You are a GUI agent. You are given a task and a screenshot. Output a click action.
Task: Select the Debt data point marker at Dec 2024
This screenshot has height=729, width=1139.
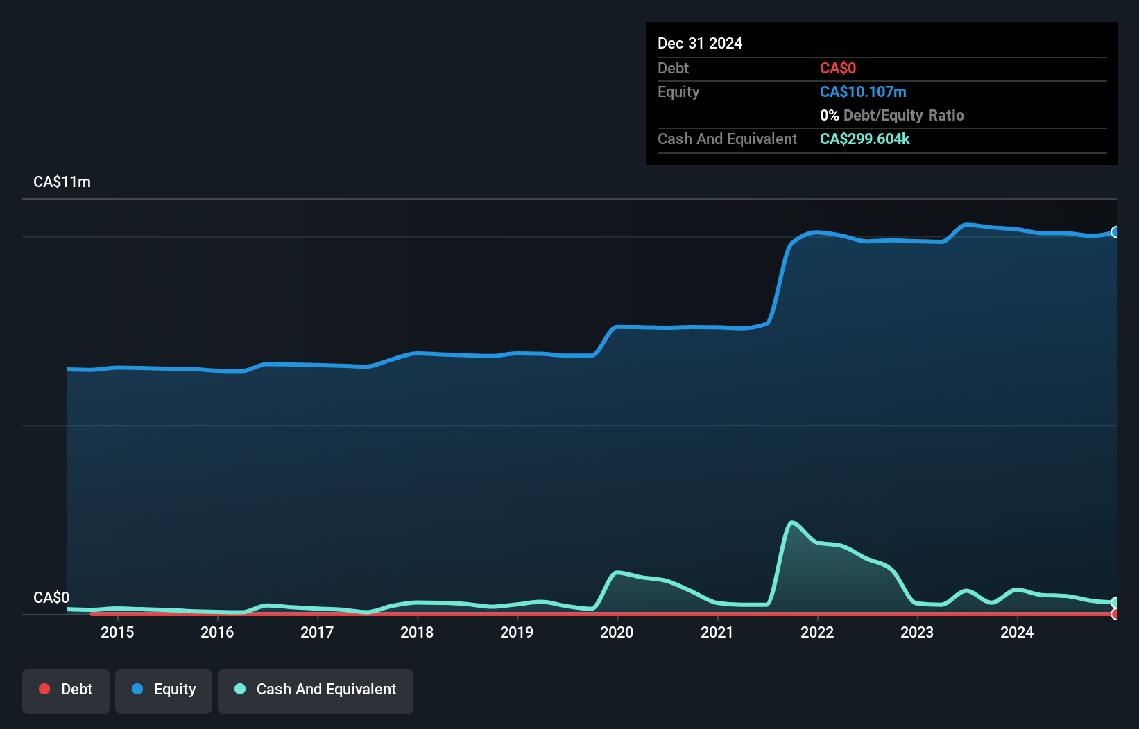coord(1115,614)
